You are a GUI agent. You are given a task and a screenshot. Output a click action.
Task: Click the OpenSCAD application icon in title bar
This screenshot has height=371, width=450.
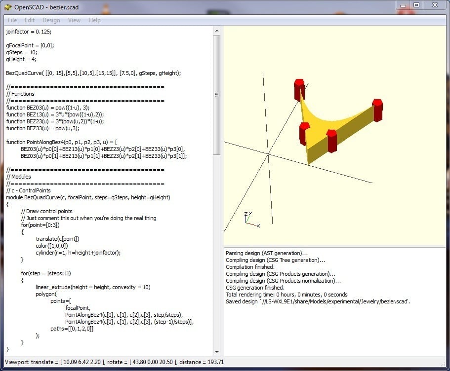click(8, 7)
